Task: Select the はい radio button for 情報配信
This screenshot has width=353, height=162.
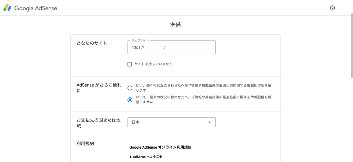Action: (x=130, y=88)
